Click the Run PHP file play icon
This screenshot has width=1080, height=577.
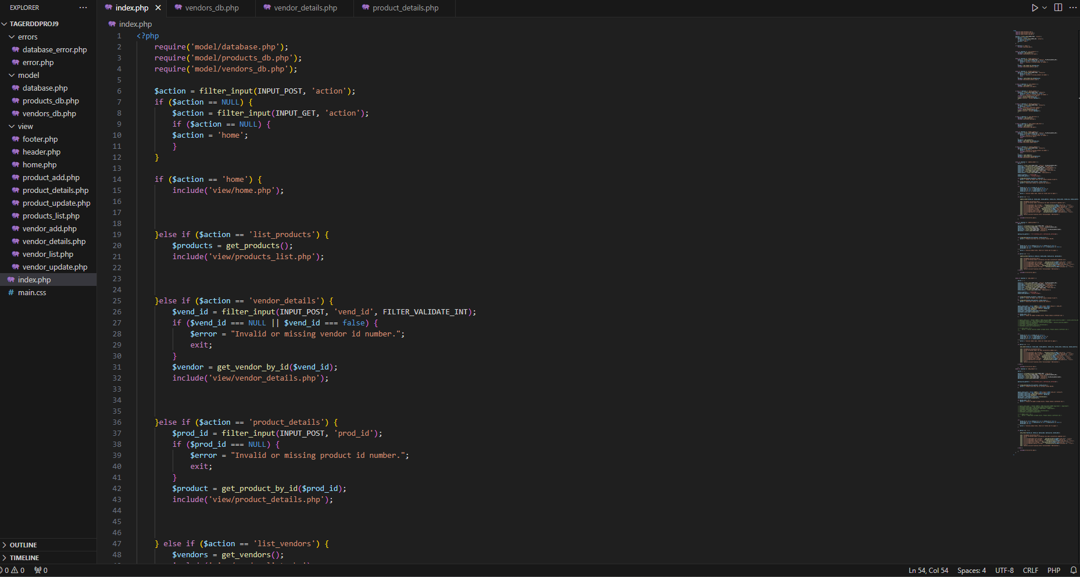click(x=1035, y=8)
